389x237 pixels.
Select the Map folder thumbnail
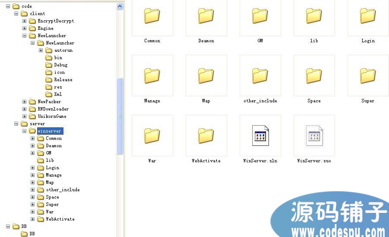206,76
